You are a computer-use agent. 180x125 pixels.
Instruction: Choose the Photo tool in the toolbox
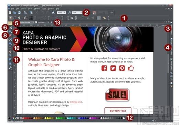tap(10, 31)
